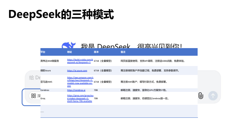Click 70B version in the Cerebras row

[x=96, y=90]
